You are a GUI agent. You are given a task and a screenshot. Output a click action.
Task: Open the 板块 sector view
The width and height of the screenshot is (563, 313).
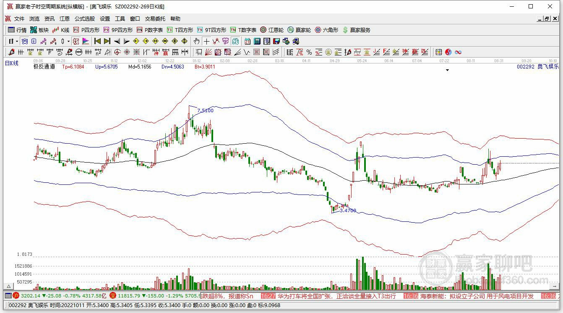pyautogui.click(x=39, y=30)
